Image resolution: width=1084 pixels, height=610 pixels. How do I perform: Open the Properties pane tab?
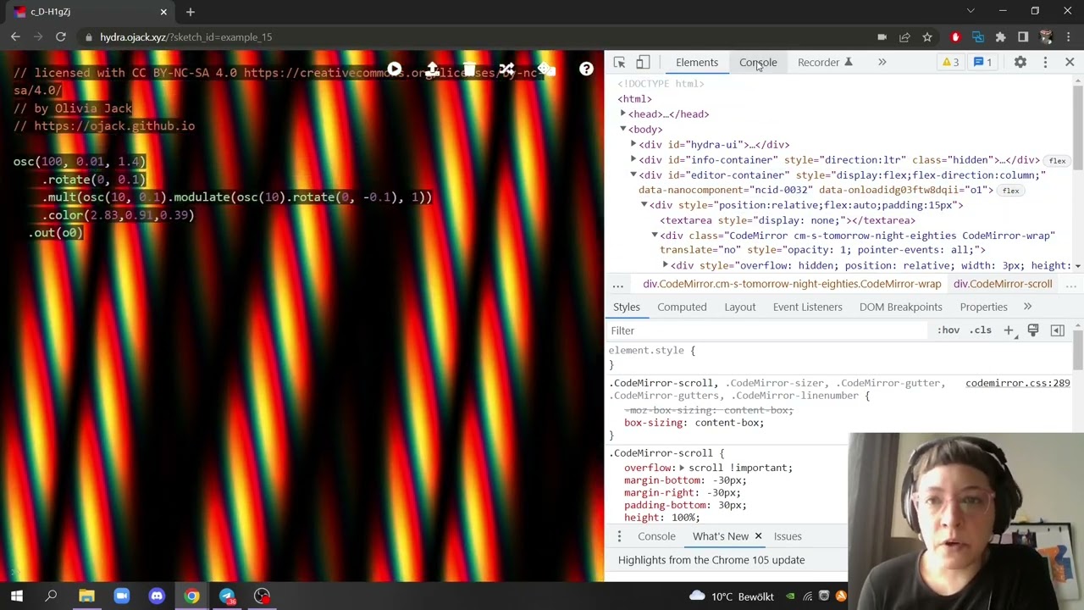(x=983, y=307)
